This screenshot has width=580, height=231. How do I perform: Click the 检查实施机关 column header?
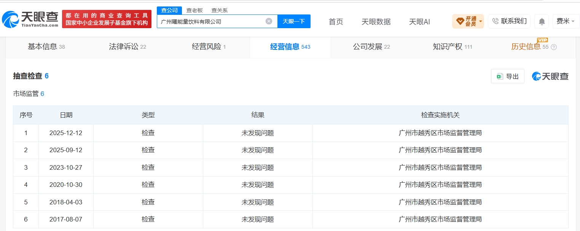440,115
